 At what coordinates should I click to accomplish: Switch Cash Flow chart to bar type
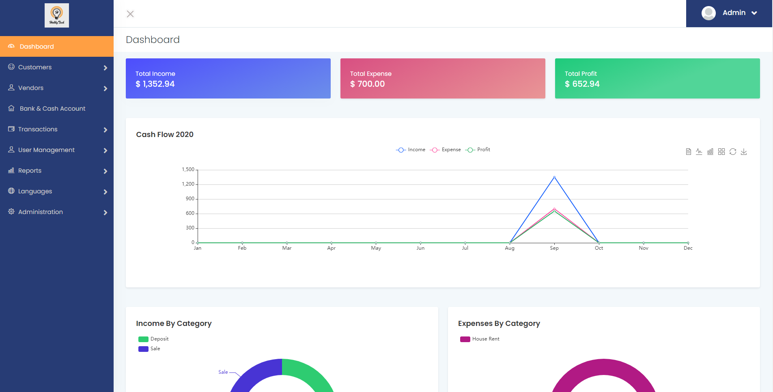(710, 152)
